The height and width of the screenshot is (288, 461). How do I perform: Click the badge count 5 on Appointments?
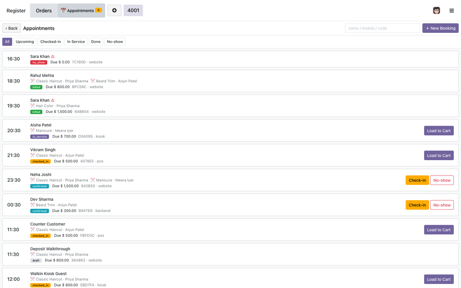click(99, 10)
